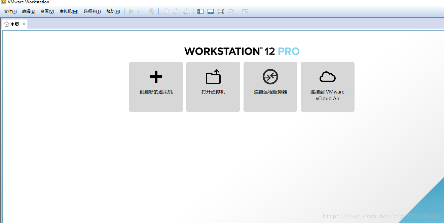Click the VMware Workstation title bar icon
The width and height of the screenshot is (444, 223).
click(3, 2)
